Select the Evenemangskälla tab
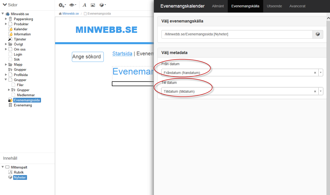Screen dimensions: 330x195 point(245,6)
